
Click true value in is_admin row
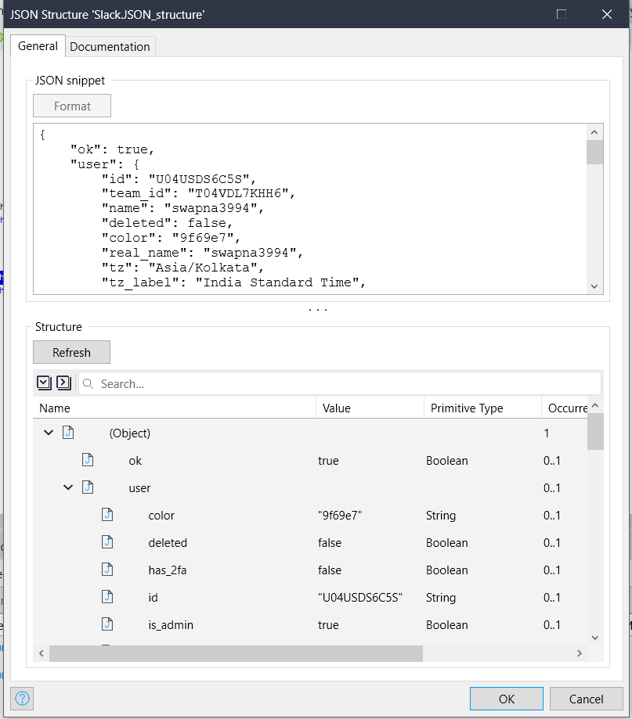point(328,625)
